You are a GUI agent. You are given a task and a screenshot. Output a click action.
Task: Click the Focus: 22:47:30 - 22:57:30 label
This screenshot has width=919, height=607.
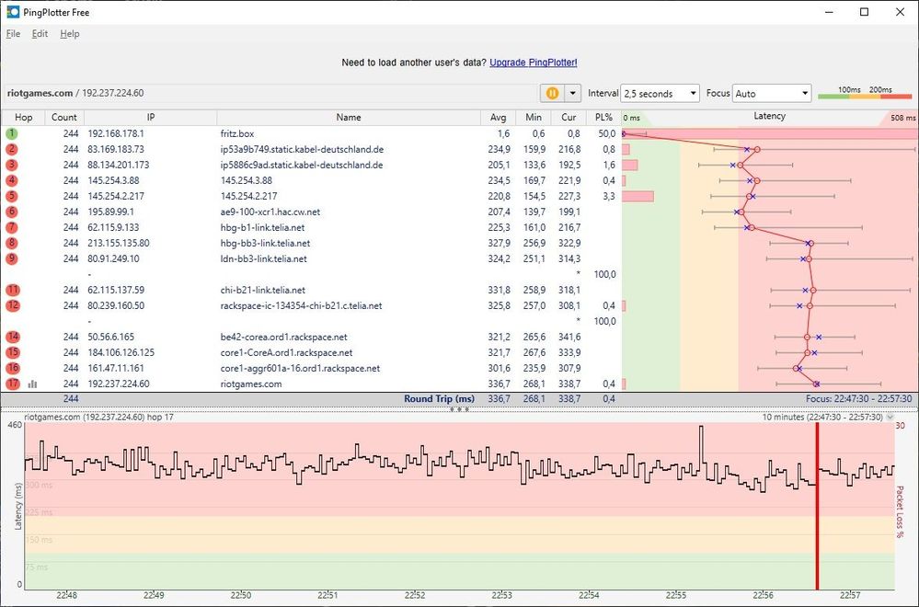pyautogui.click(x=858, y=399)
